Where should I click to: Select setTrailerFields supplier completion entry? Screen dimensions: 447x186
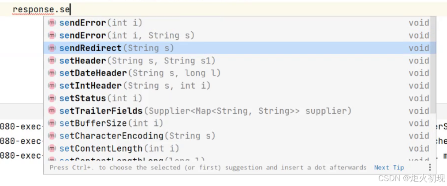pyautogui.click(x=205, y=111)
